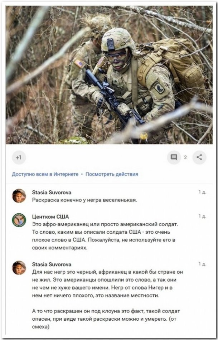This screenshot has height=340, width=218.
Task: Click Stasia Suvorova's avatar on the first comment
Action: click(19, 196)
